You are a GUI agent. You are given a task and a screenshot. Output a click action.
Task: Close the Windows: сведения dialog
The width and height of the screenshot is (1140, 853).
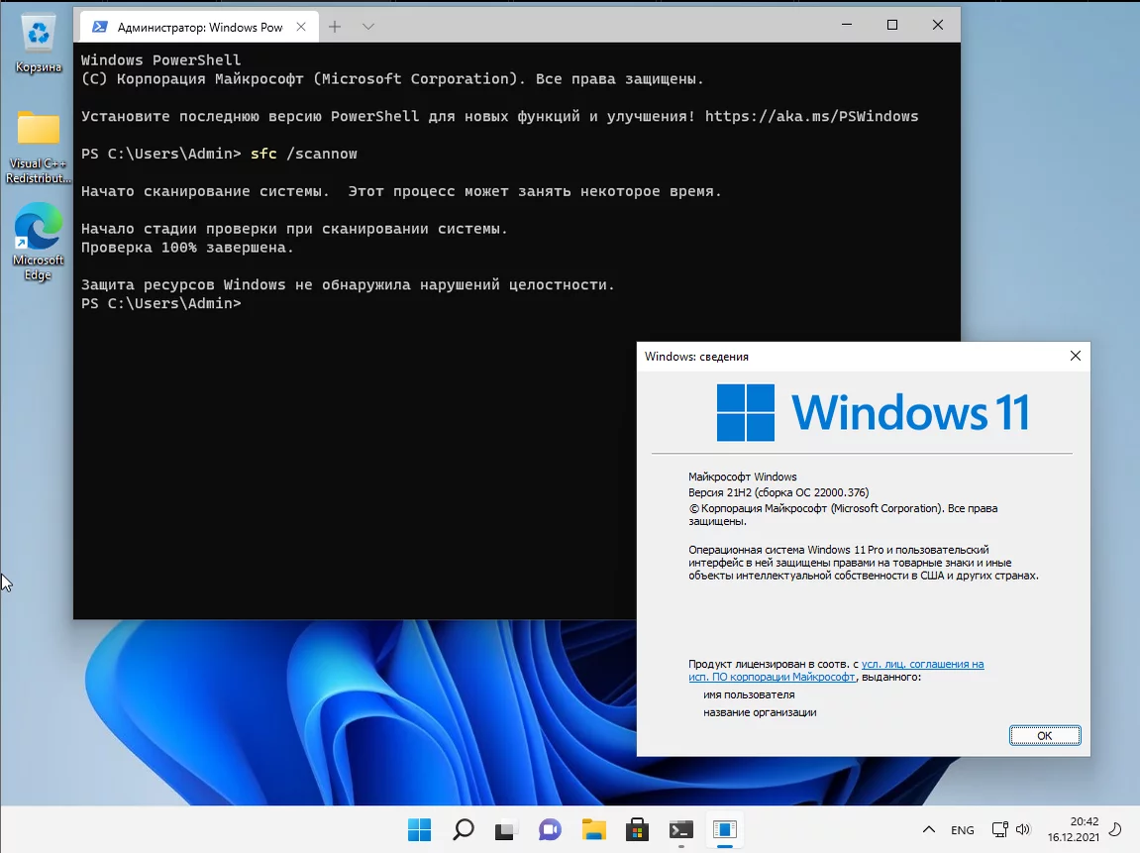(1076, 356)
